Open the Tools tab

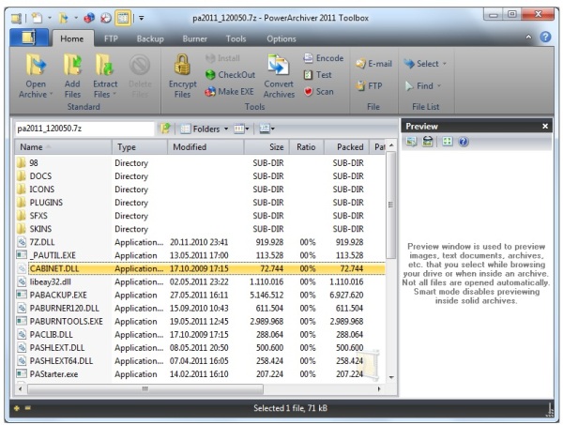236,38
